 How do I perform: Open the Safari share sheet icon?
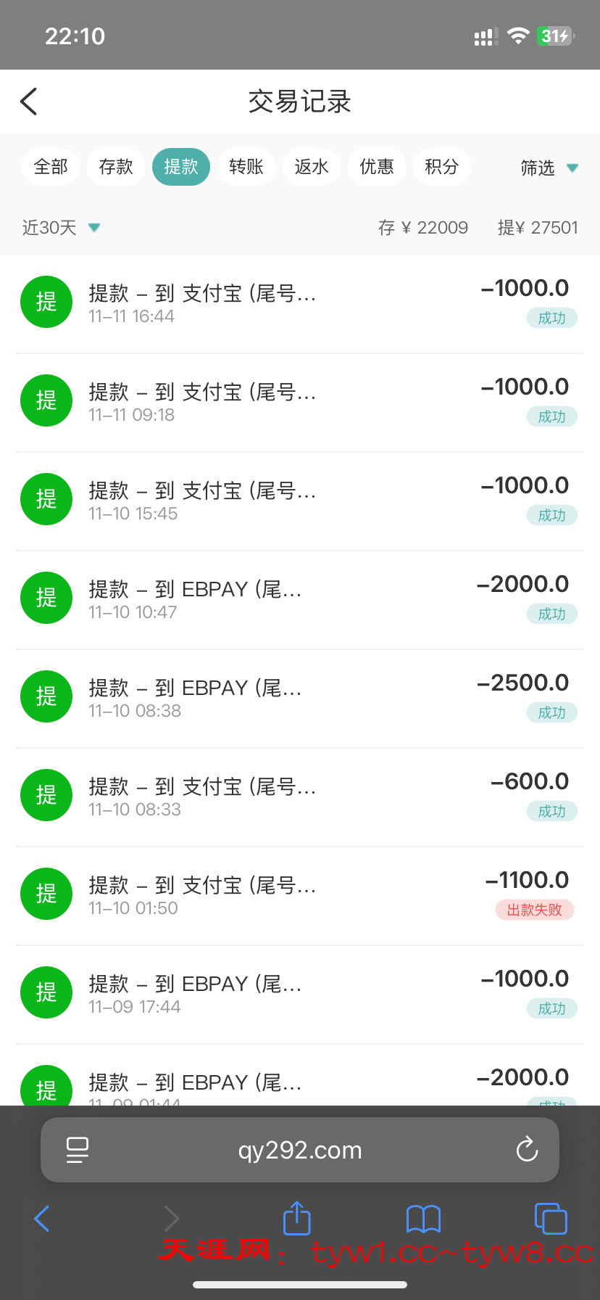296,1218
